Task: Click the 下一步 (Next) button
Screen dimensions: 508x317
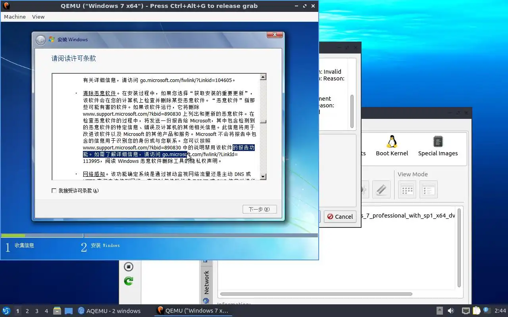Action: [260, 209]
